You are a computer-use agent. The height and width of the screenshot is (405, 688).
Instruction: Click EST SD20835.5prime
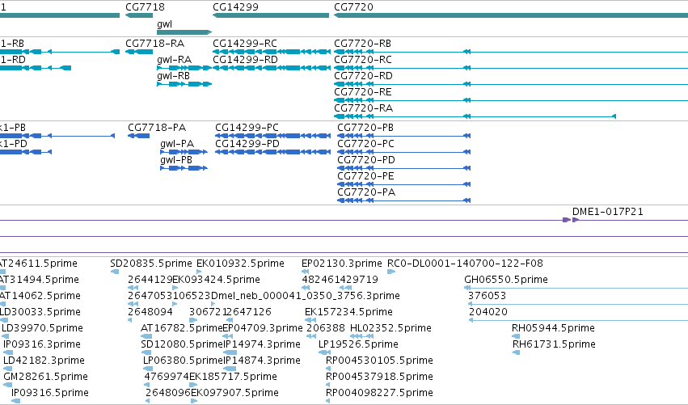point(151,264)
